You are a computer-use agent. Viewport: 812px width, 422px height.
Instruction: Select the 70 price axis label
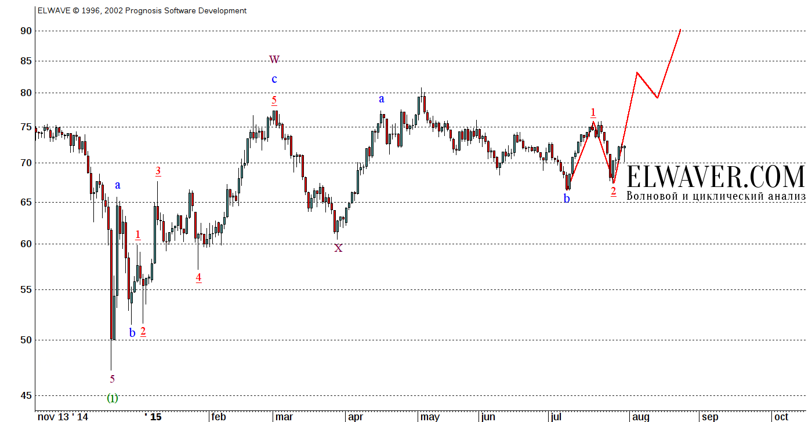[25, 163]
